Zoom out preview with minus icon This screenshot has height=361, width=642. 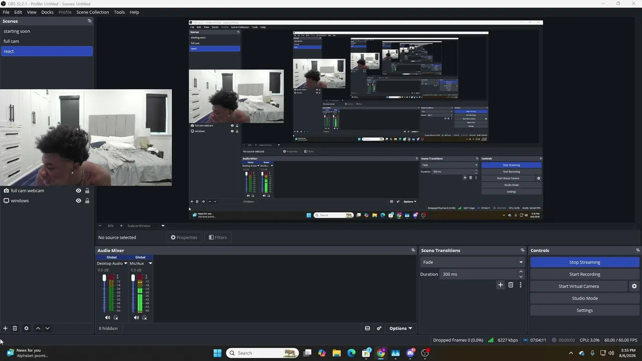click(x=100, y=226)
